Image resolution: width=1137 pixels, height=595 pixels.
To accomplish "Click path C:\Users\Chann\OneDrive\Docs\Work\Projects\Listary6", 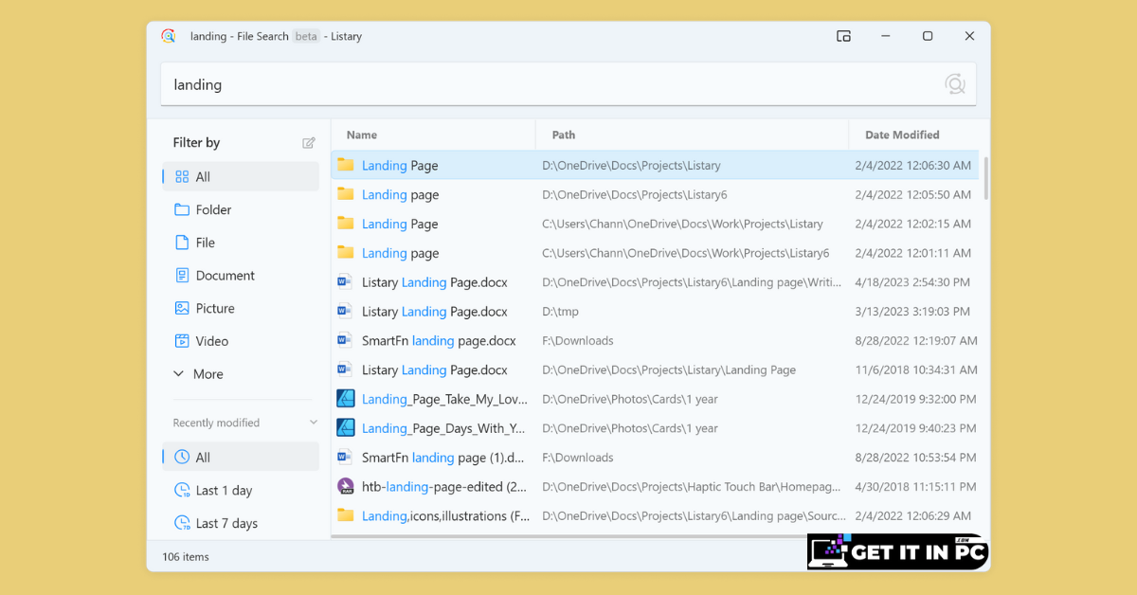I will pos(685,253).
